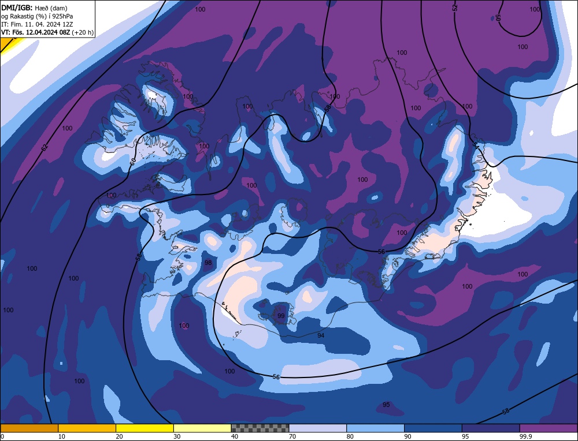Select the humidity value '94' on the map
The width and height of the screenshot is (578, 441).
pyautogui.click(x=321, y=335)
